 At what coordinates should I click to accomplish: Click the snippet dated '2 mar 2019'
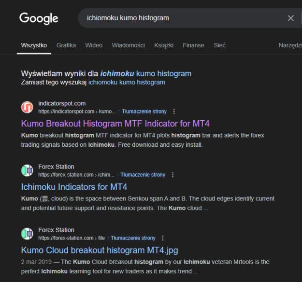coord(145,267)
